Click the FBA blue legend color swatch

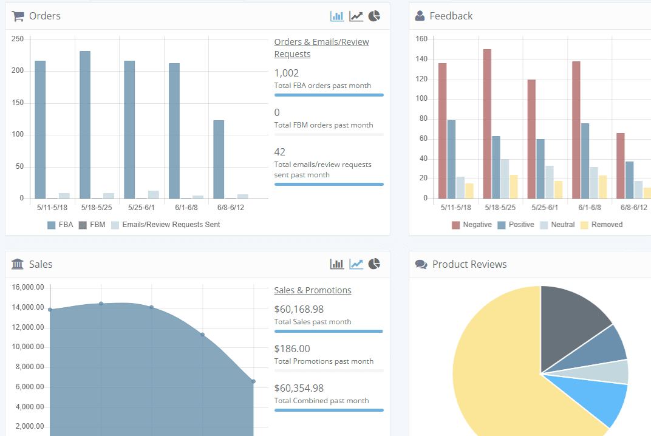pos(52,225)
